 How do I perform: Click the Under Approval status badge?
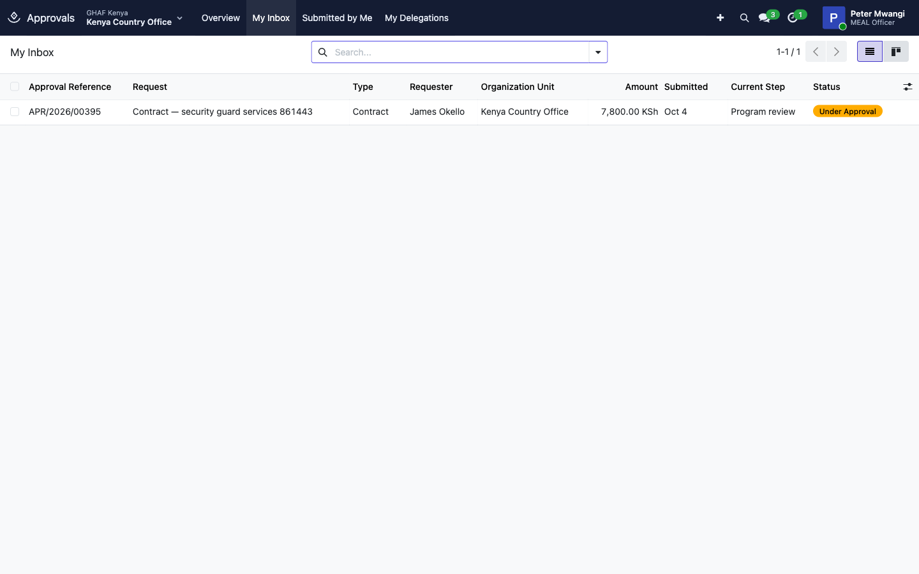click(x=848, y=112)
